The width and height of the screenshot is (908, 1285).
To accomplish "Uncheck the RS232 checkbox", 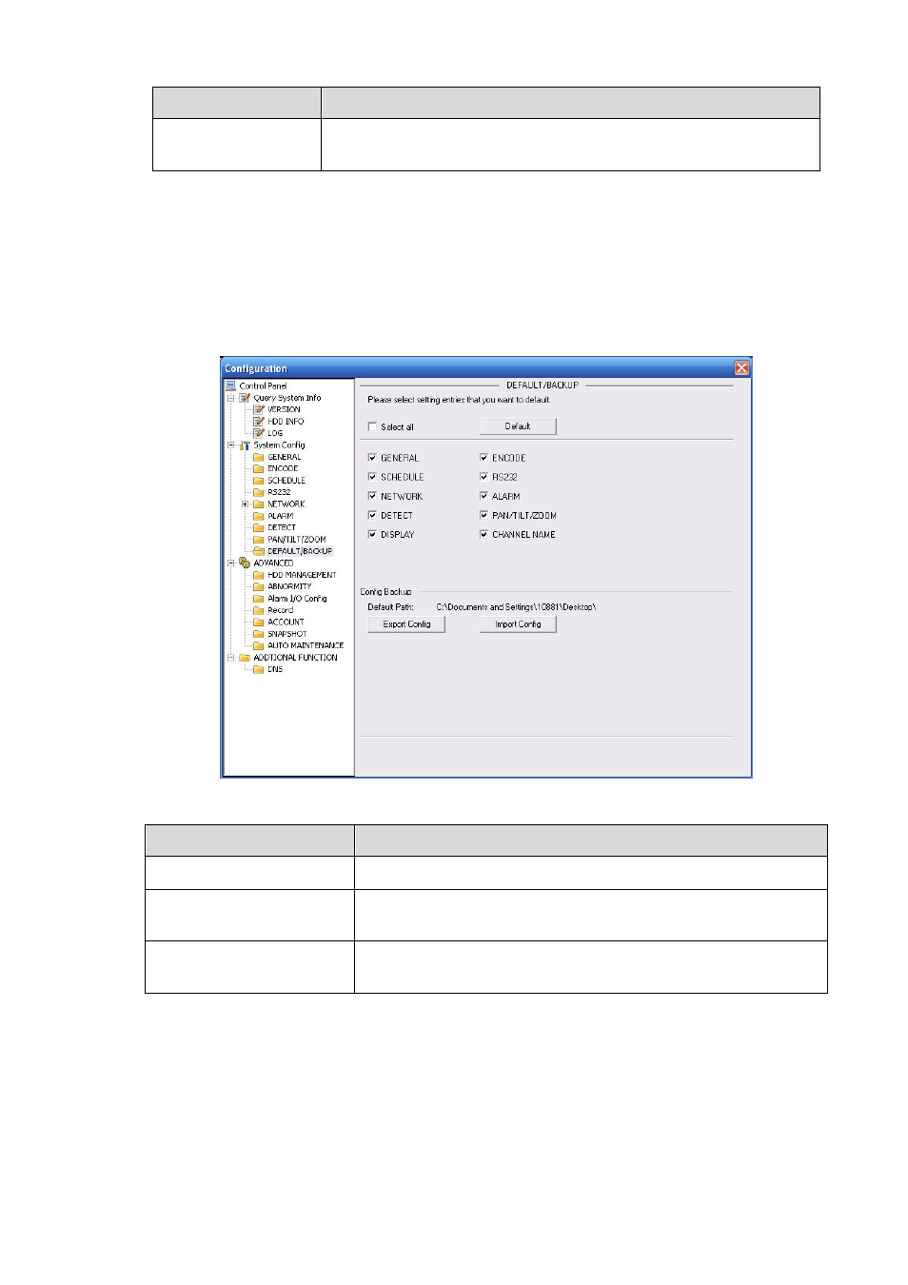I will [484, 477].
